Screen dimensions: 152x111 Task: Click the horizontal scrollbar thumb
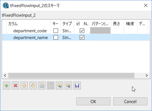click(x=71, y=75)
